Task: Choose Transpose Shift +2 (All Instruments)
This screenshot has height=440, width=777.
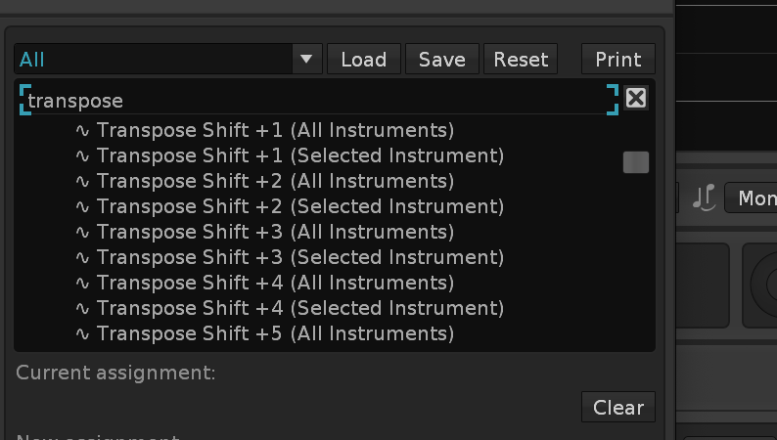Action: (275, 181)
